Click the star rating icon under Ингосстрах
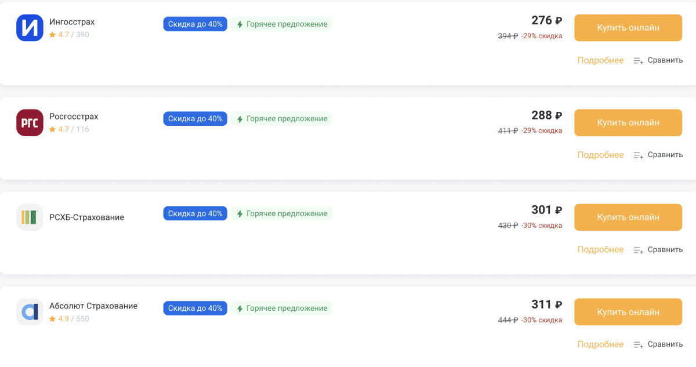 tap(52, 35)
